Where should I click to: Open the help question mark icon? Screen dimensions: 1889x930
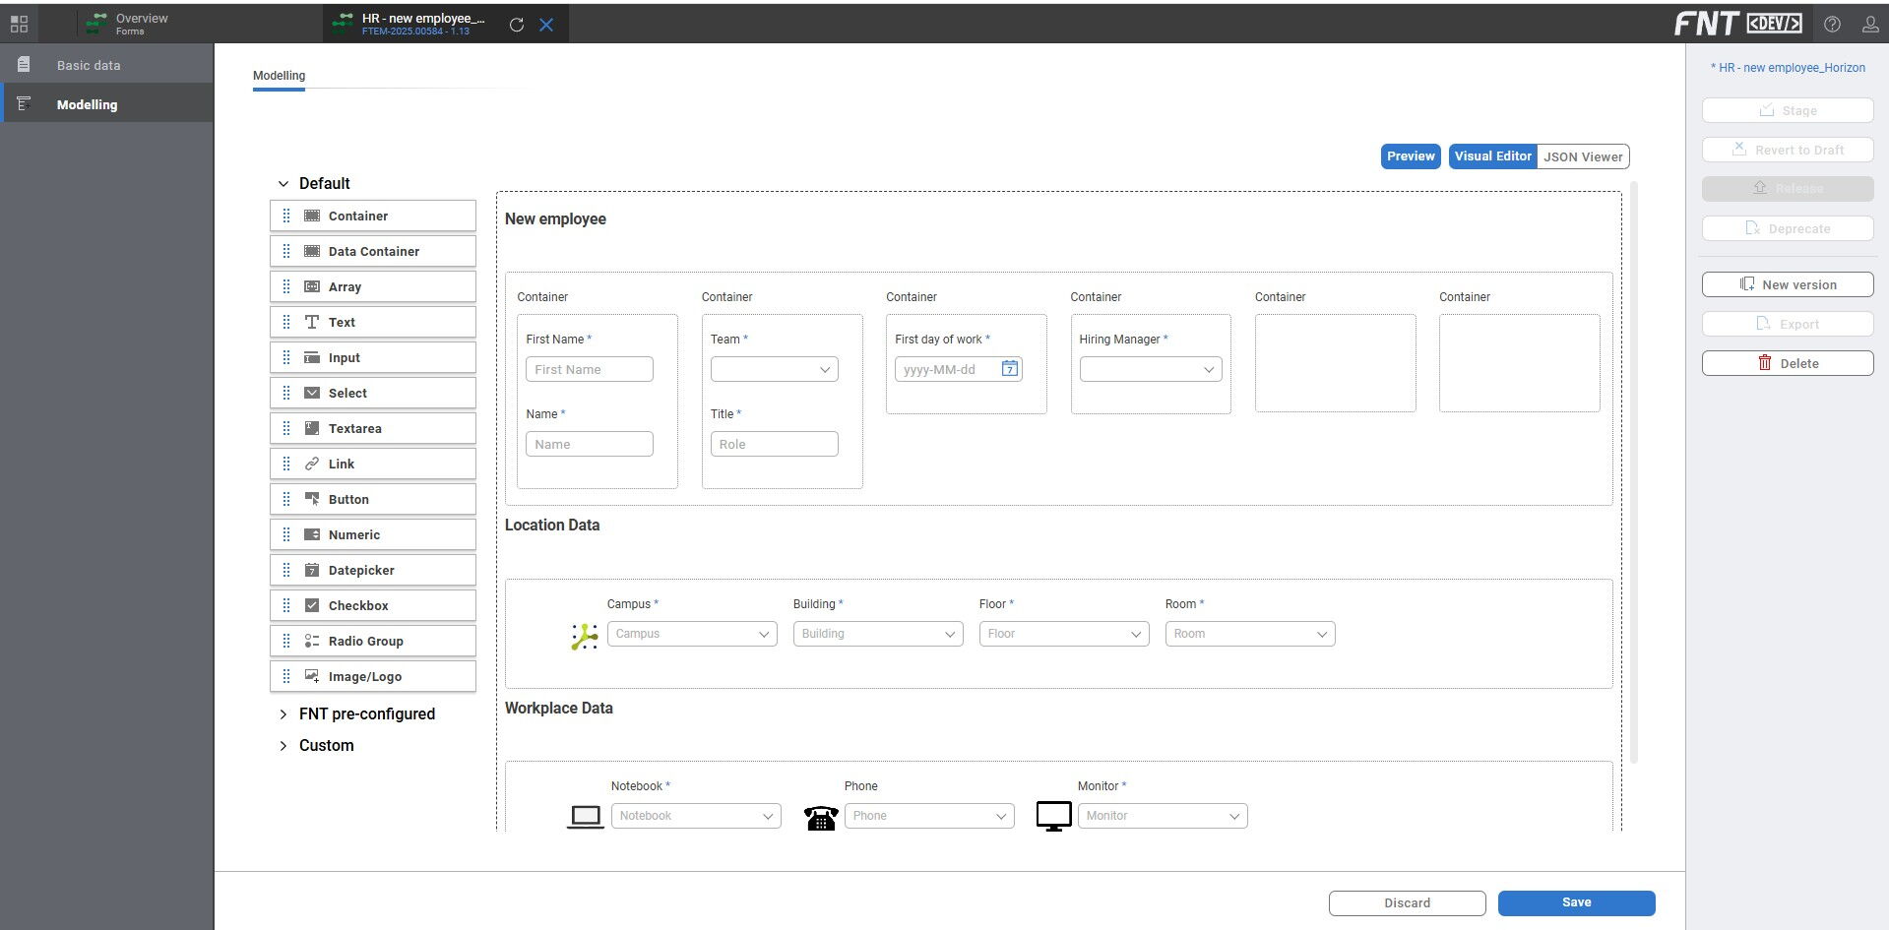point(1832,25)
